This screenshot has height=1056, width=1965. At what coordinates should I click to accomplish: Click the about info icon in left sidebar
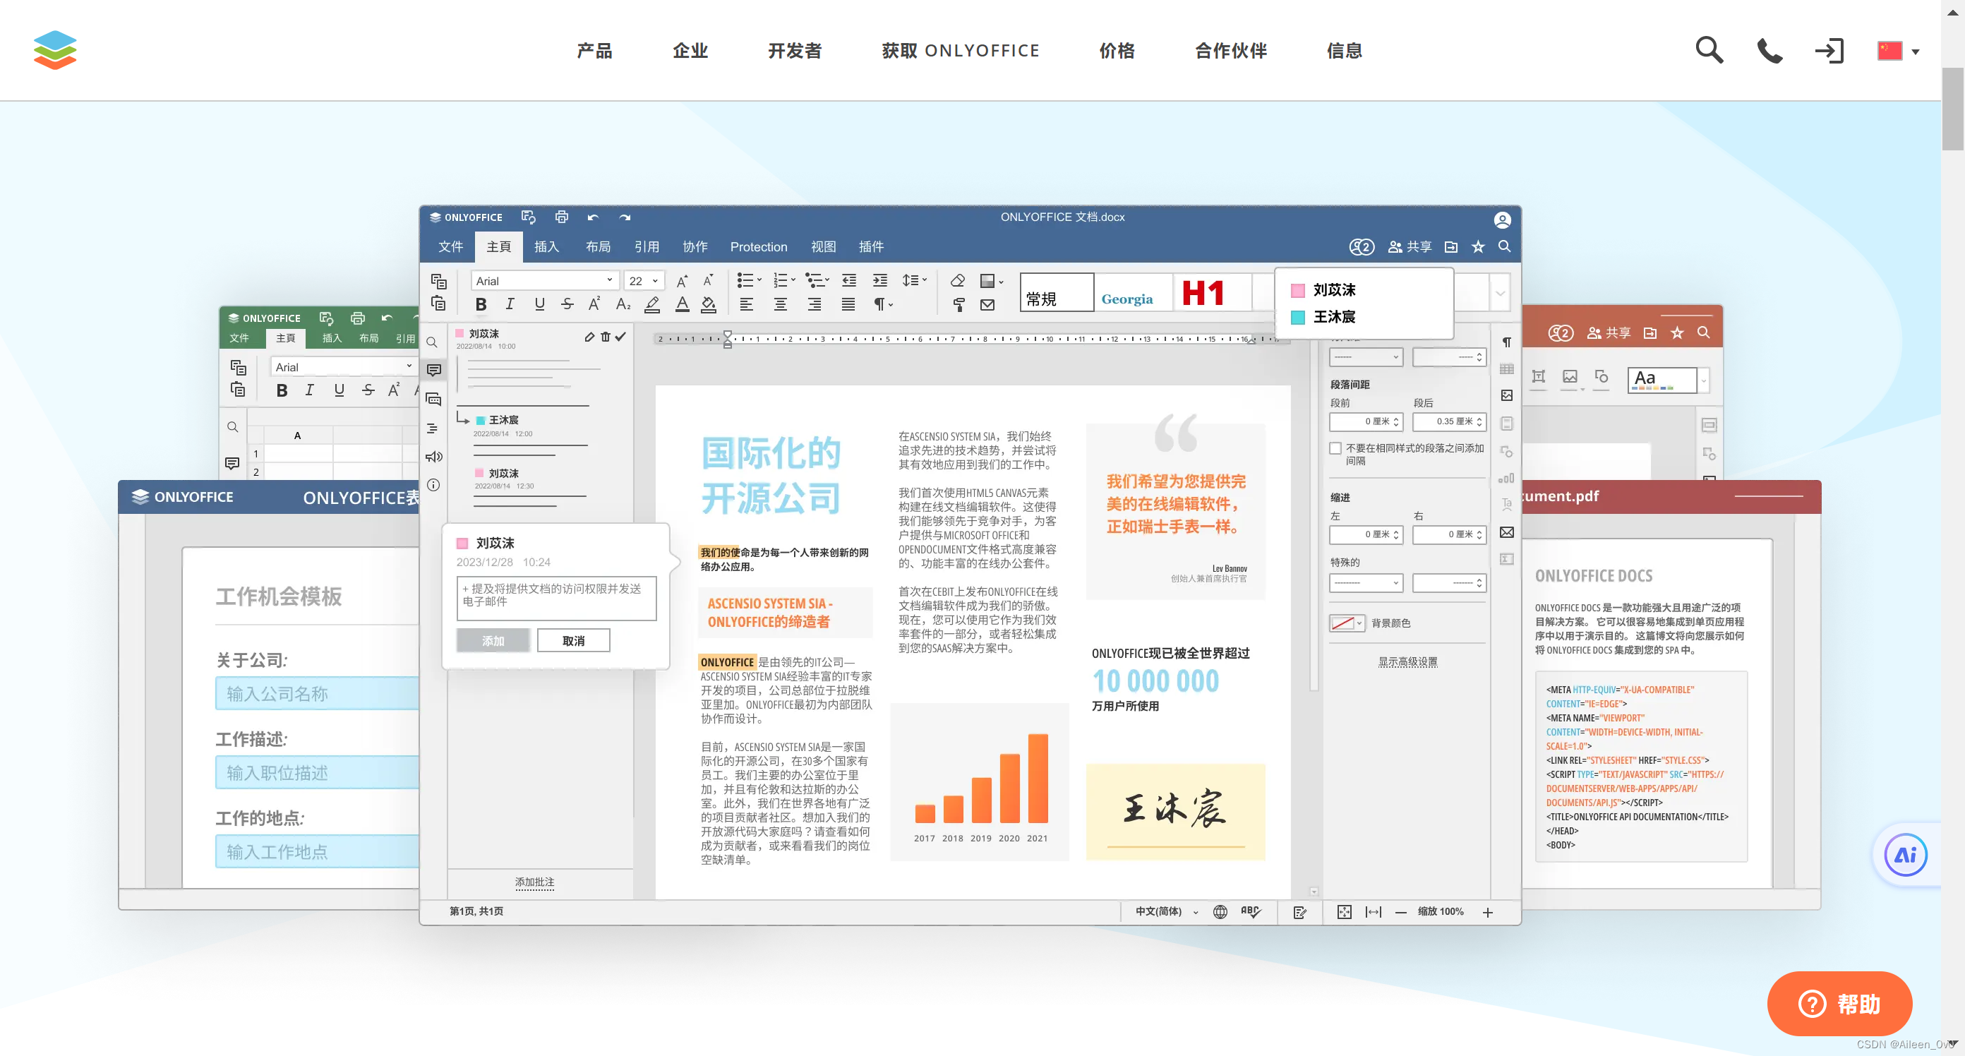point(433,485)
